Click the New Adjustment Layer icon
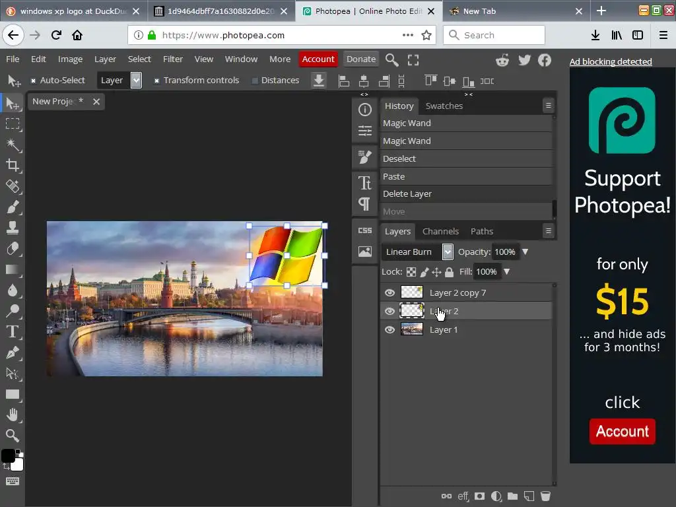This screenshot has height=507, width=676. [496, 496]
